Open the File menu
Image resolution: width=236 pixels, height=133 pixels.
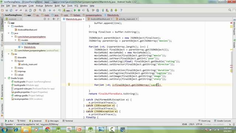(3, 6)
